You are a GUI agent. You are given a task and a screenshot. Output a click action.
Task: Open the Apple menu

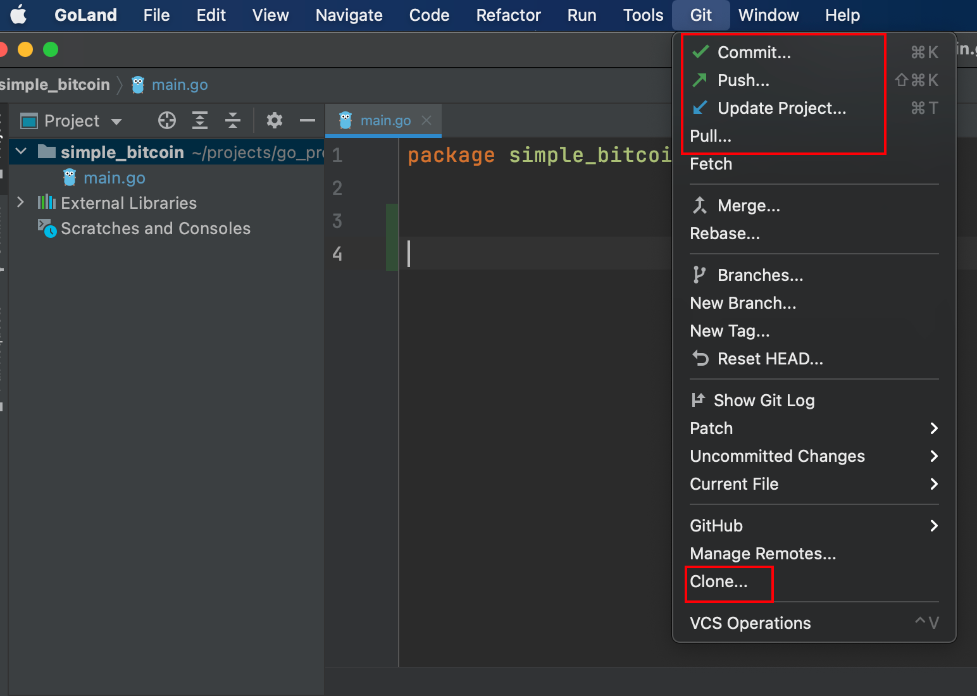[19, 15]
